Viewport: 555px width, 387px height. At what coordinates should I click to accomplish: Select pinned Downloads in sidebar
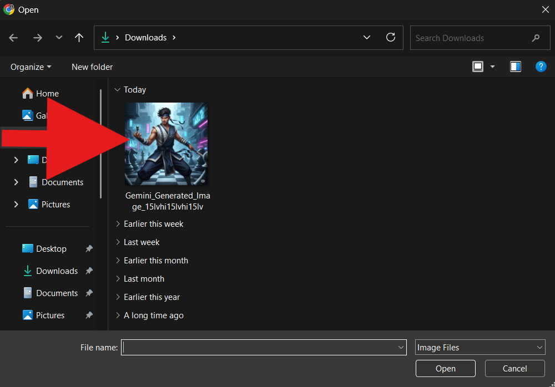click(x=57, y=271)
